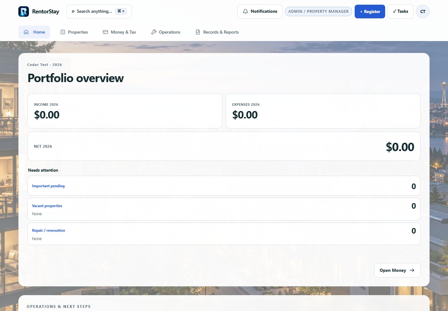Click the Expenses 2026 card
Screen dimensions: 448x311
(x=323, y=111)
